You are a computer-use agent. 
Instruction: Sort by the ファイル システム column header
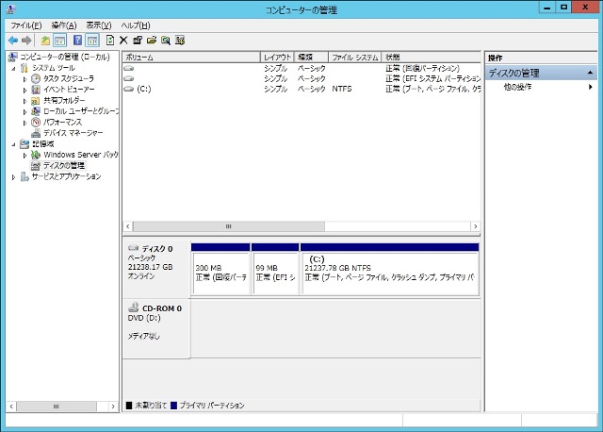coord(354,58)
